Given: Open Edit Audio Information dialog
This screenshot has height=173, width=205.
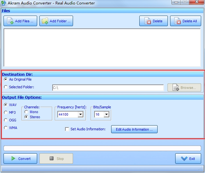Looking at the screenshot, I should click(134, 129).
